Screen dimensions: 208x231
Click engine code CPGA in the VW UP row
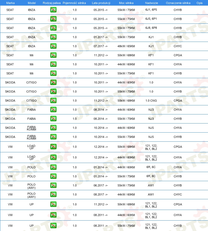(x=178, y=204)
